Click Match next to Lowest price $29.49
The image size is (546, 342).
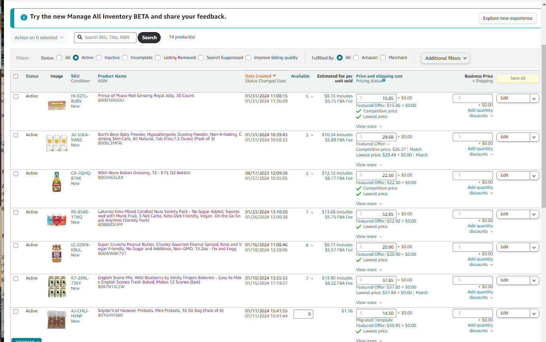422,155
